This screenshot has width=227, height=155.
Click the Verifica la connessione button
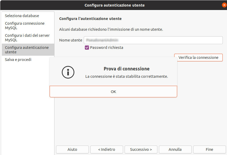198,58
